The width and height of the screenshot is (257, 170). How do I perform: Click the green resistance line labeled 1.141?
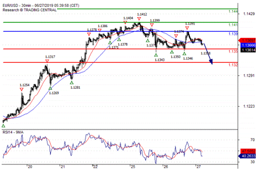(121, 22)
